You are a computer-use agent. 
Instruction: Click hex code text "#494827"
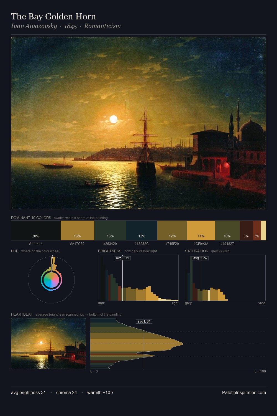coord(227,243)
